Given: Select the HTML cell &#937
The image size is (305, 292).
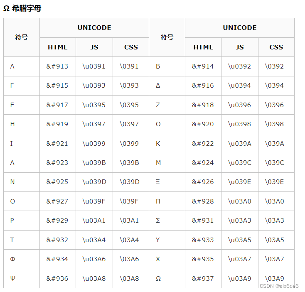Looking at the screenshot, I should coord(203,279).
